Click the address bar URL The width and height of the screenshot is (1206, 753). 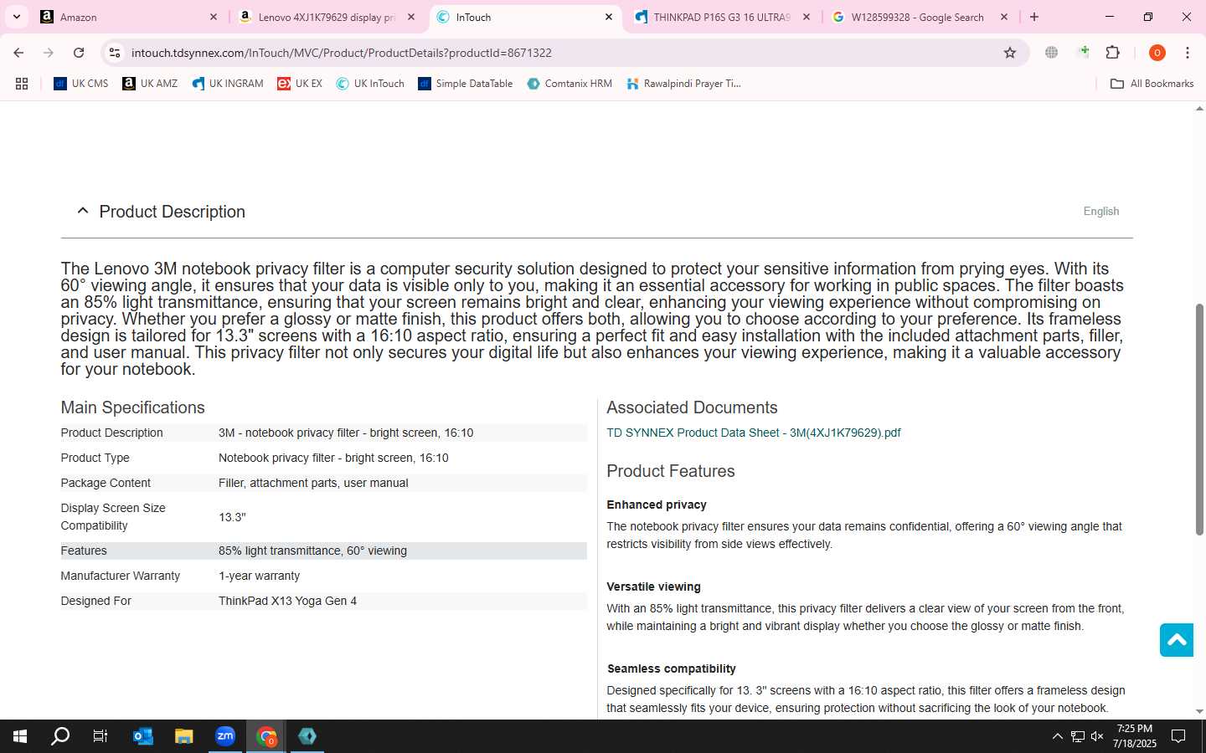pos(342,53)
